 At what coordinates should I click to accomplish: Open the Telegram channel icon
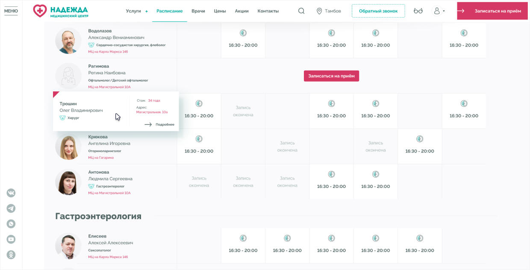pos(11,208)
